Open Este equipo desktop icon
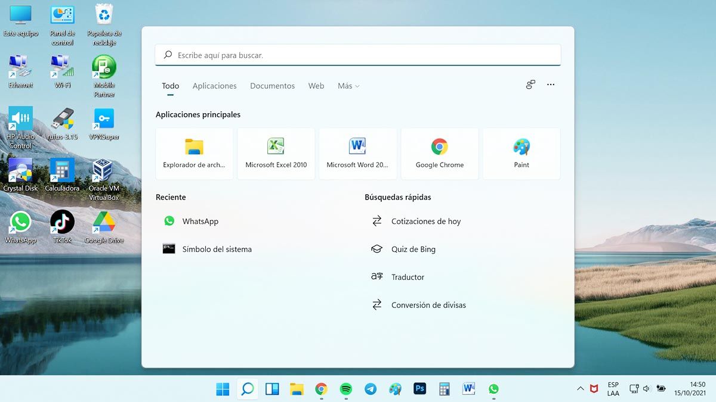The height and width of the screenshot is (402, 716). [20, 21]
